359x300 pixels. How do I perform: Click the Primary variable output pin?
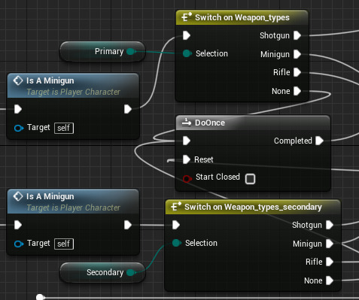131,51
